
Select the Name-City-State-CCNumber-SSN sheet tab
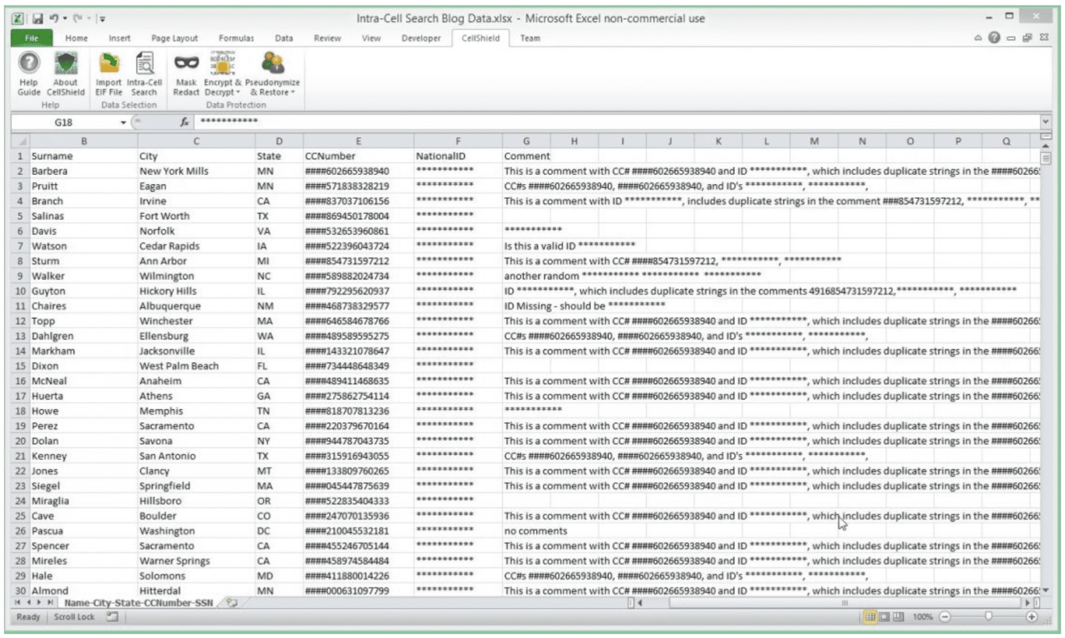139,603
